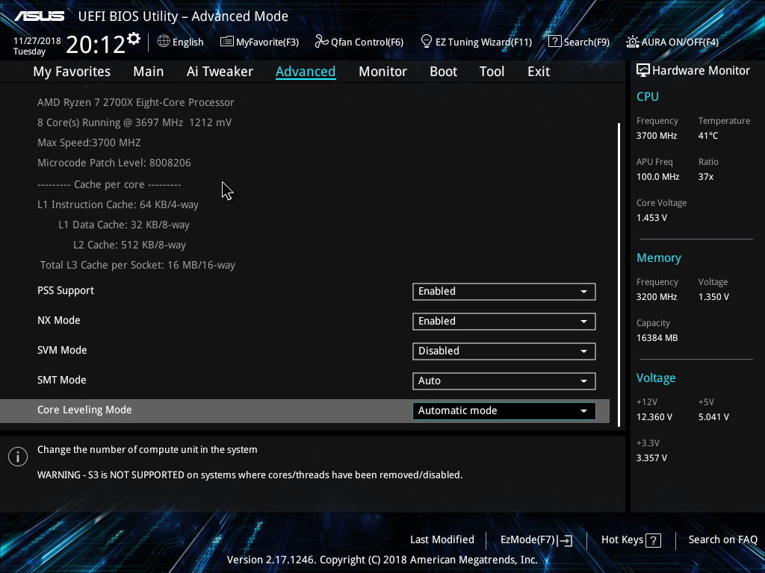Open the Core Leveling Mode dropdown
Viewport: 765px width, 573px height.
point(504,411)
